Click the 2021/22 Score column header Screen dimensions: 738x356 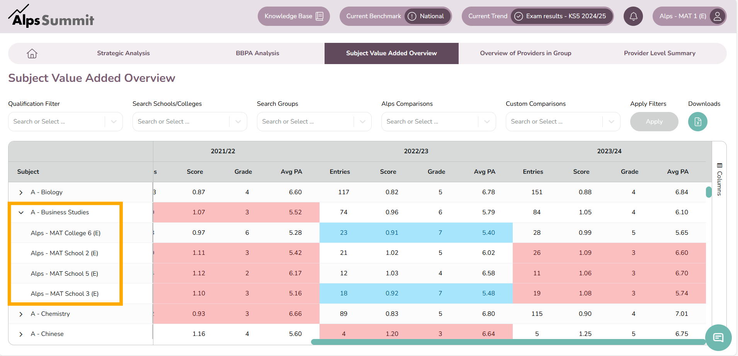pyautogui.click(x=195, y=172)
